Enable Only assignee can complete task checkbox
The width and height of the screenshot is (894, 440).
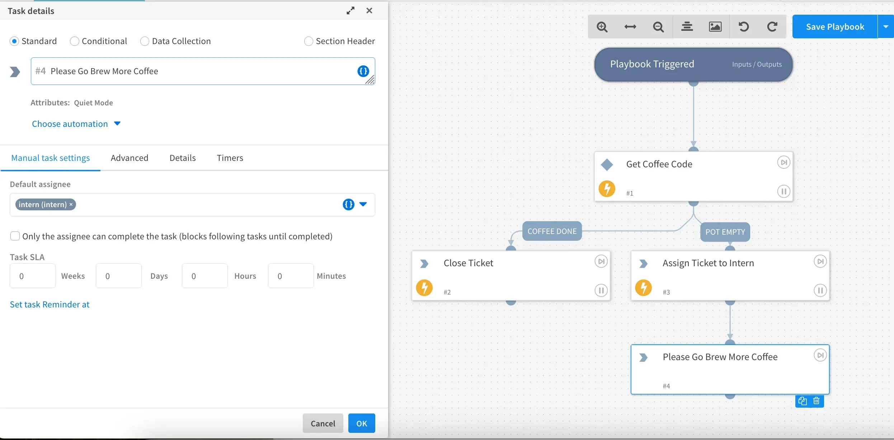[x=15, y=236]
